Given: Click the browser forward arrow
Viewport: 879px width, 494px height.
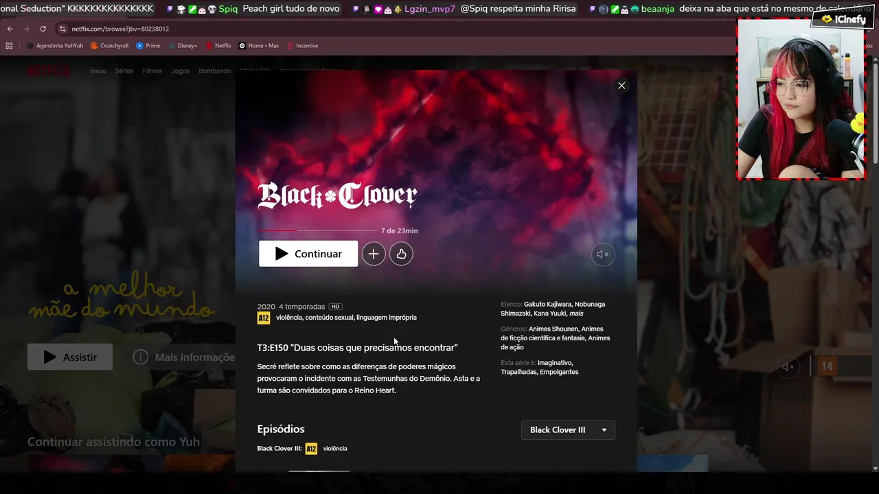Looking at the screenshot, I should [26, 29].
